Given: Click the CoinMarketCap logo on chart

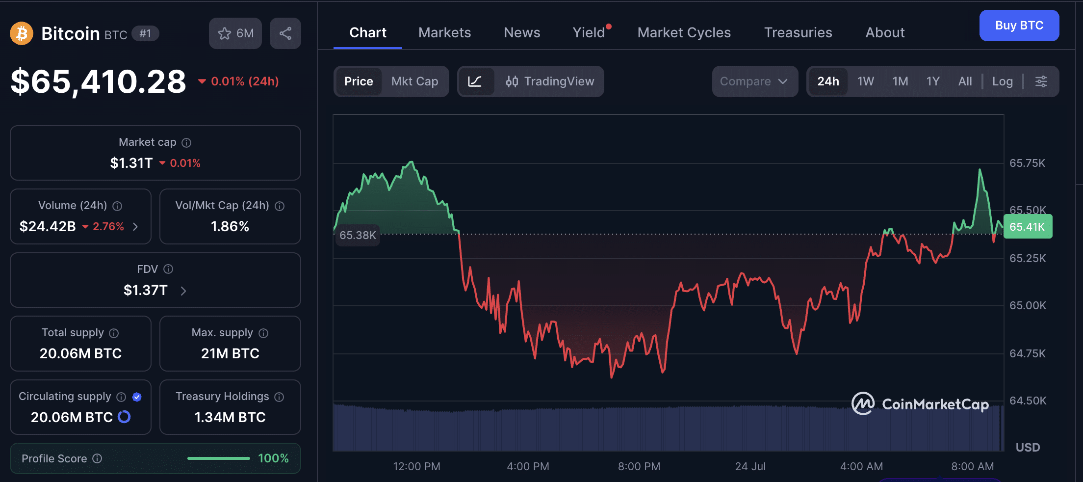Looking at the screenshot, I should click(x=920, y=403).
